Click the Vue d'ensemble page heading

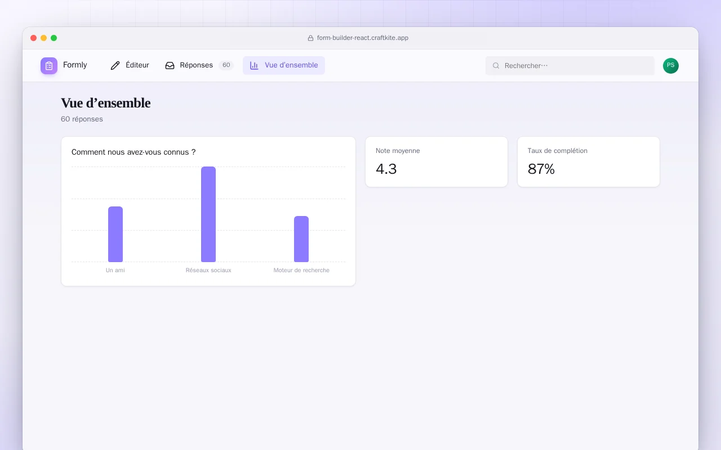[x=105, y=103]
